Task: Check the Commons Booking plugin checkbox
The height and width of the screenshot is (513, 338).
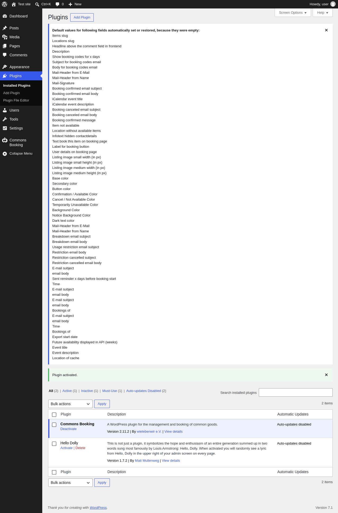Action: (54, 424)
